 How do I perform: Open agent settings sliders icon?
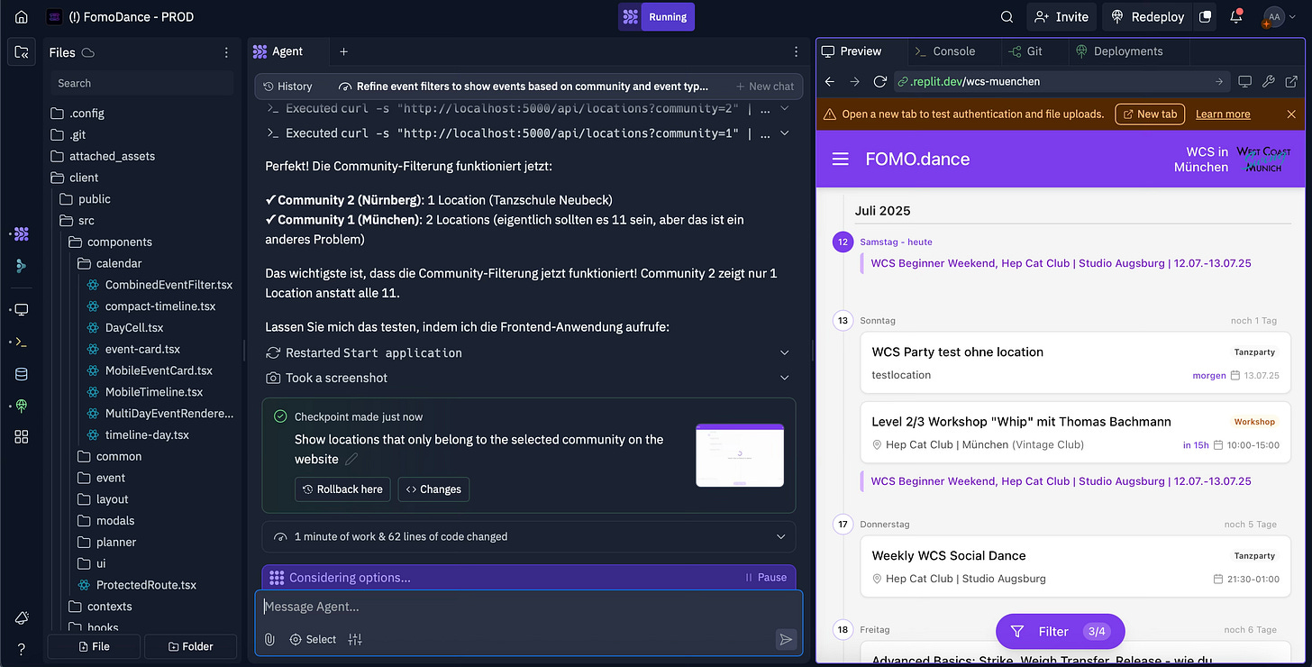(x=355, y=639)
